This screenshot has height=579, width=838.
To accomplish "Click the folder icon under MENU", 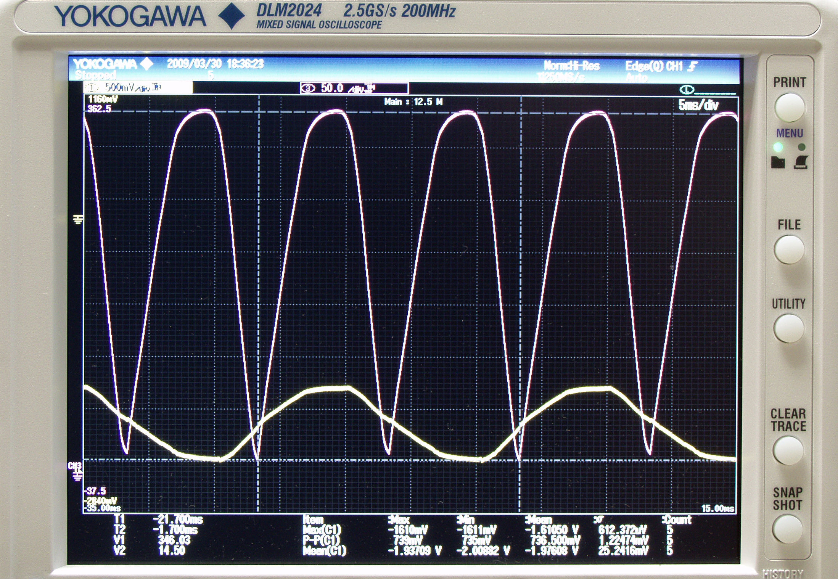I will pyautogui.click(x=778, y=162).
